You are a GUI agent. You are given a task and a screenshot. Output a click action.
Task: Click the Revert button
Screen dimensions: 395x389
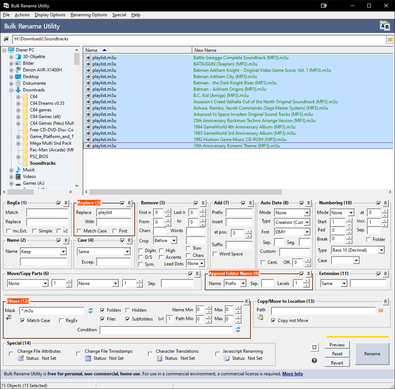point(337,363)
